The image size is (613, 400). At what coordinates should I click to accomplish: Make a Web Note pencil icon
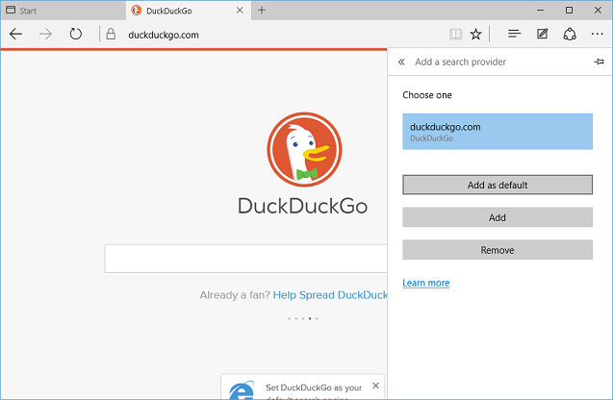pos(542,35)
